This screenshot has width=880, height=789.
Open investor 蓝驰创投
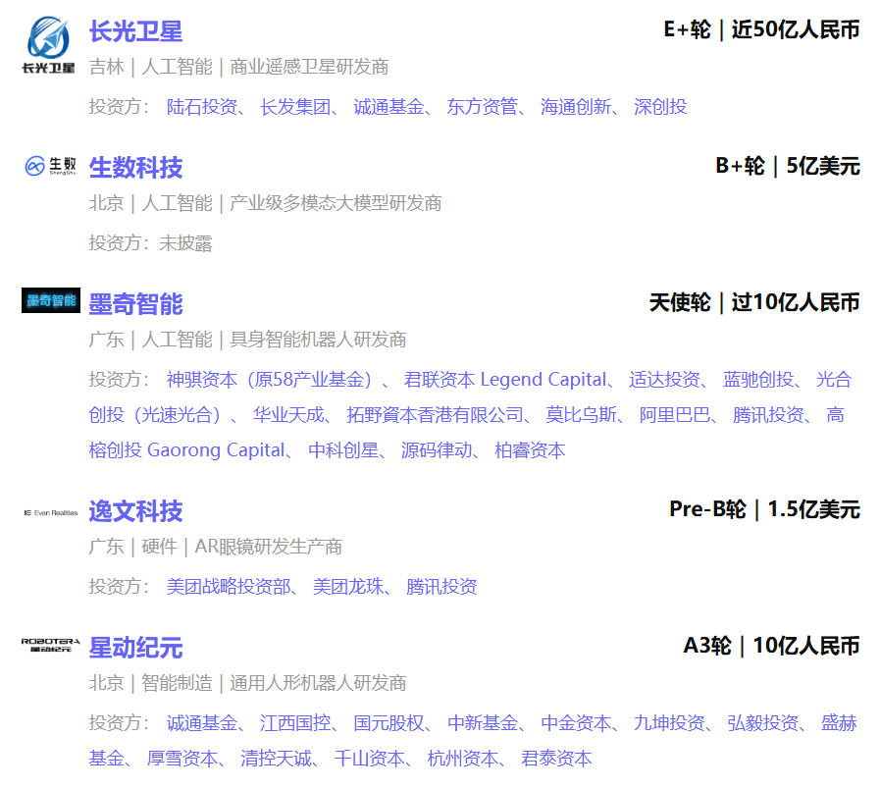point(758,380)
